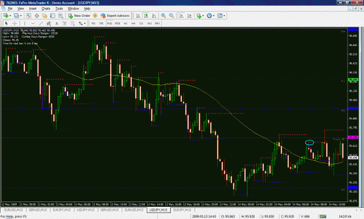Viewport: 364px width, 219px height.
Task: Open the File menu
Action: click(x=10, y=9)
